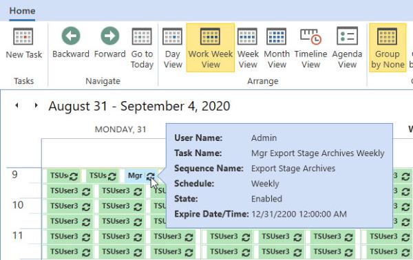413x260 pixels.
Task: Select the first TSUser3 task at 11
Action: tap(70, 237)
